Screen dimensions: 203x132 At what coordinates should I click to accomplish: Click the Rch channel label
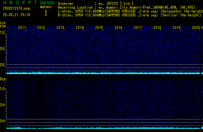(x=3, y=79)
